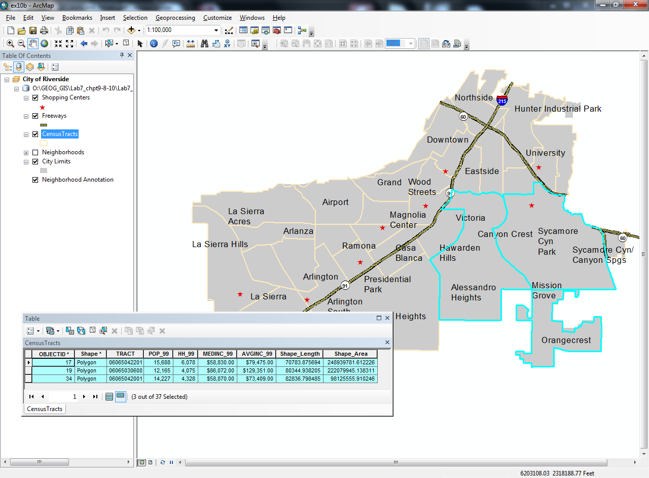Collapse the City Limits layer legend
This screenshot has width=649, height=478.
pos(26,161)
